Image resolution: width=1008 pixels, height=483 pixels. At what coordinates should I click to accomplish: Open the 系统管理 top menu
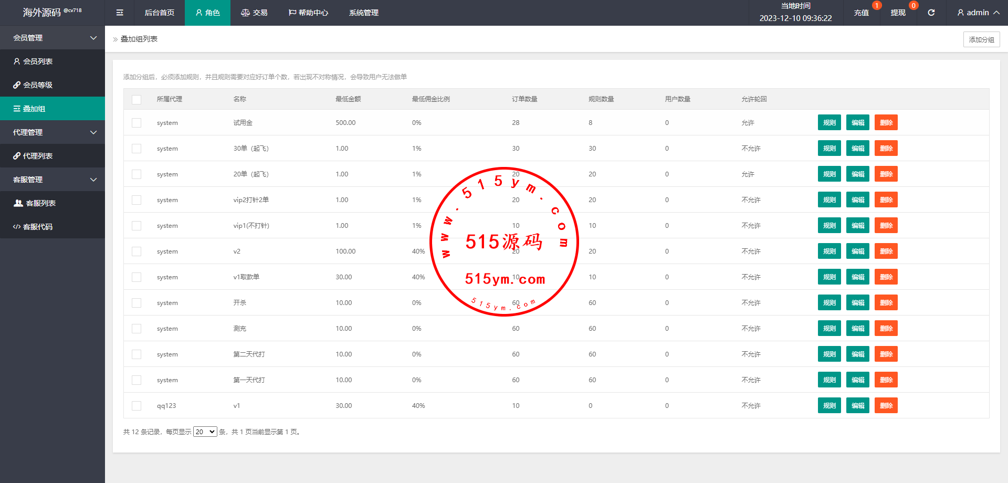363,13
